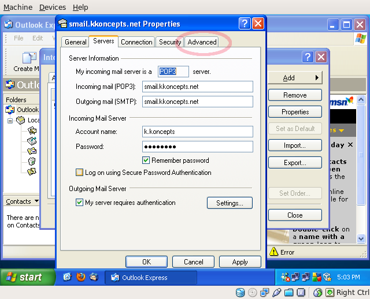This screenshot has height=299, width=370.
Task: Expand the Contacts dropdown
Action: [36, 201]
